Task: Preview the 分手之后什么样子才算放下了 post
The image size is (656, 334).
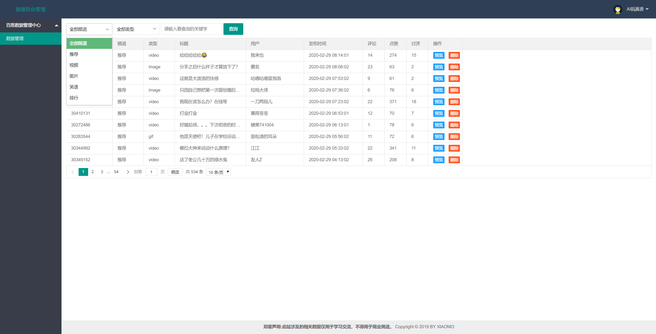Action: pos(439,67)
